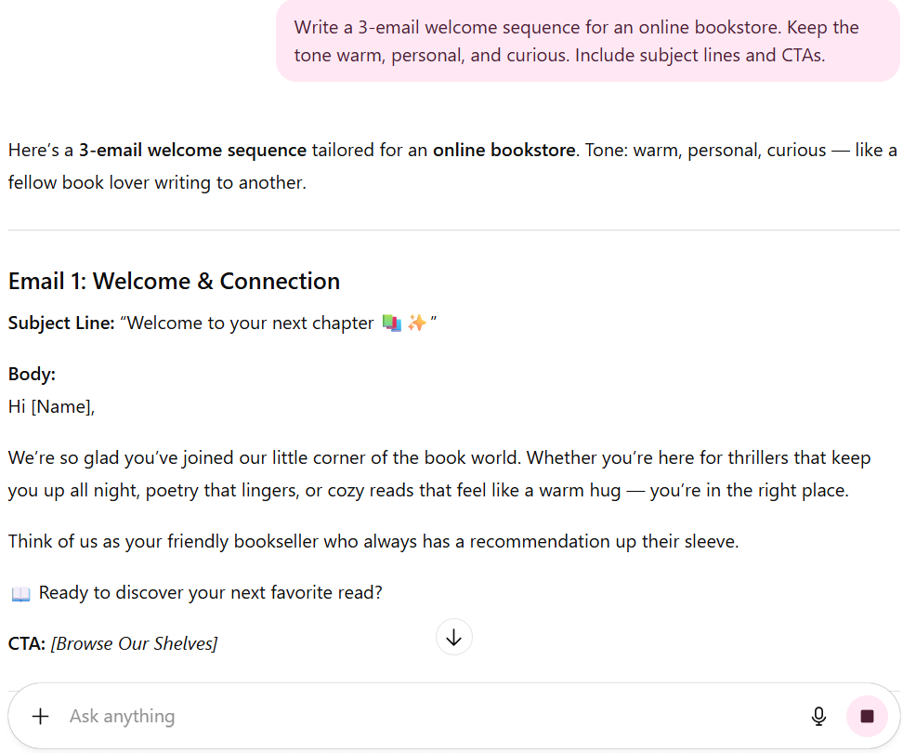Click the bold "3-email welcome sequence" text
This screenshot has height=753, width=903.
coord(192,151)
